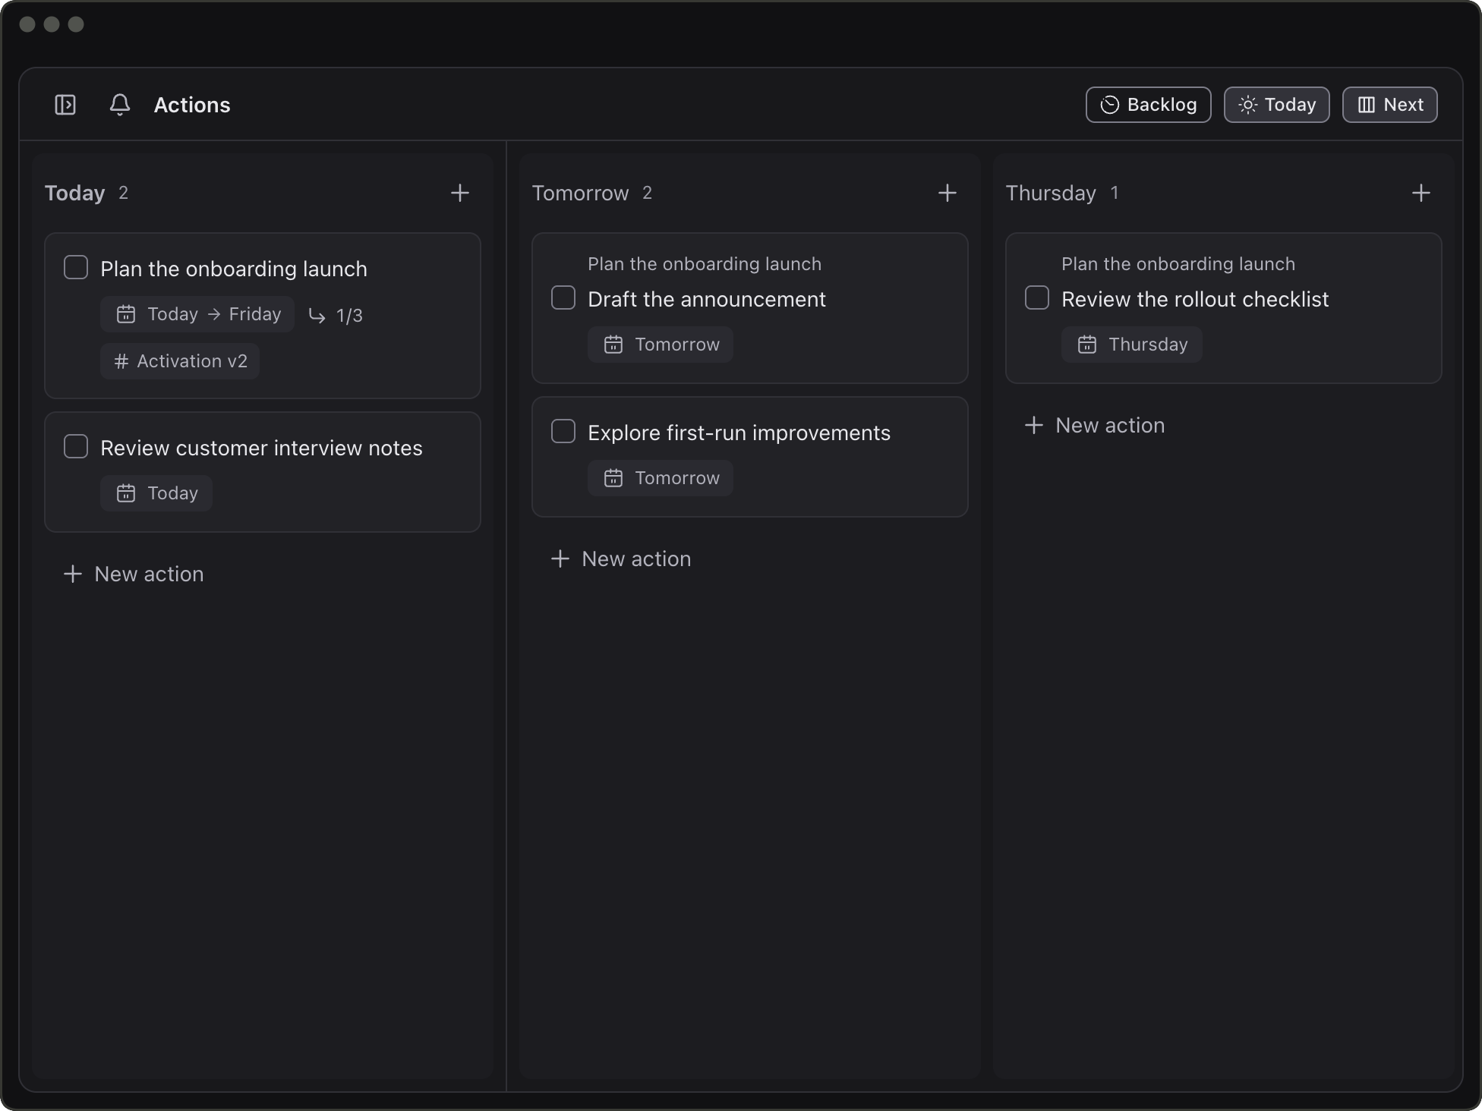
Task: Click calendar icon in Today → Friday chip
Action: pyautogui.click(x=126, y=314)
